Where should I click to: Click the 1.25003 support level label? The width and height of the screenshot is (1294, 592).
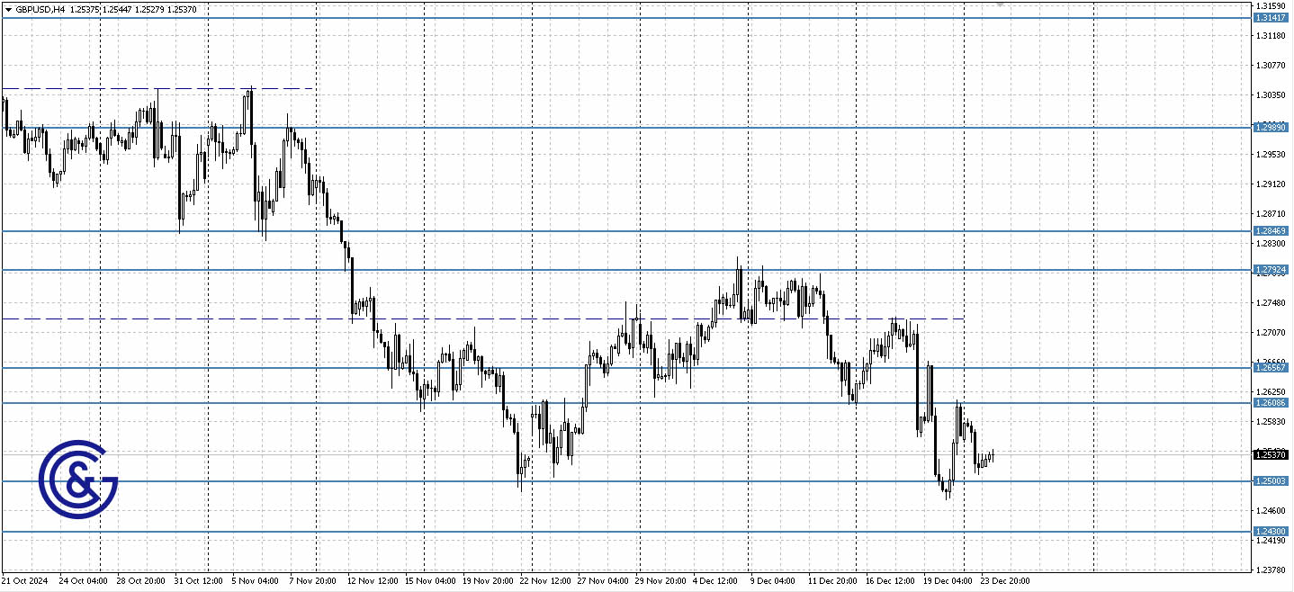pos(1271,482)
